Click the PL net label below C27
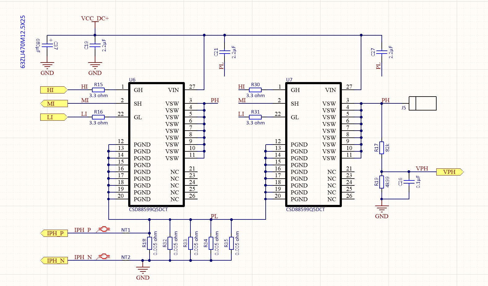This screenshot has width=488, height=286. pyautogui.click(x=378, y=66)
